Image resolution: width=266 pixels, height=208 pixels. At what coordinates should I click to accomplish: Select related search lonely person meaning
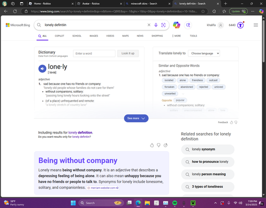[x=207, y=174]
